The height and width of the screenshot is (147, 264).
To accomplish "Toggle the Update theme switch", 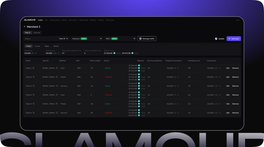I will pos(216,39).
